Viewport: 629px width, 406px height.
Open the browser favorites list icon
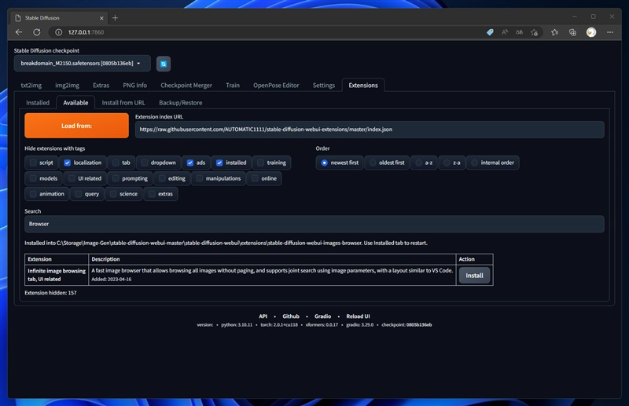(554, 32)
